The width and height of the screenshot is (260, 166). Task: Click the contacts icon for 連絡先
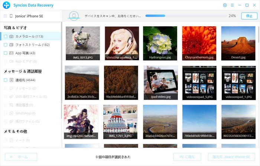[x=11, y=80]
